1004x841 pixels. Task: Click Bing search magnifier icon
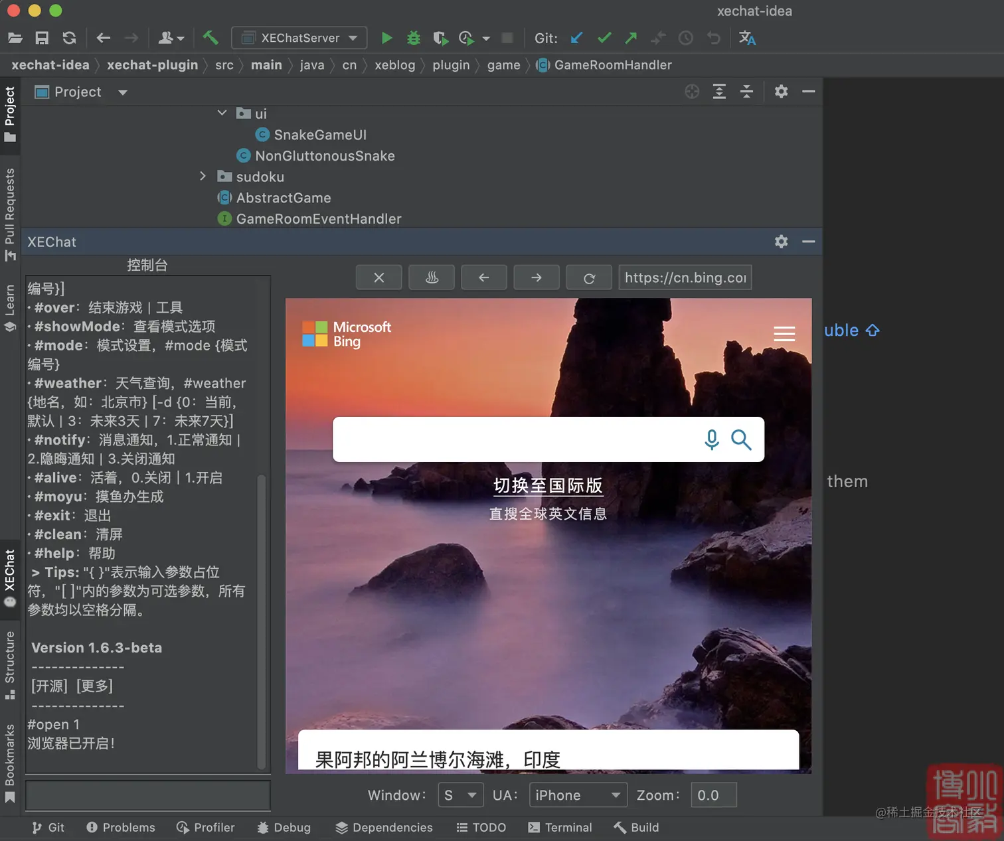741,439
